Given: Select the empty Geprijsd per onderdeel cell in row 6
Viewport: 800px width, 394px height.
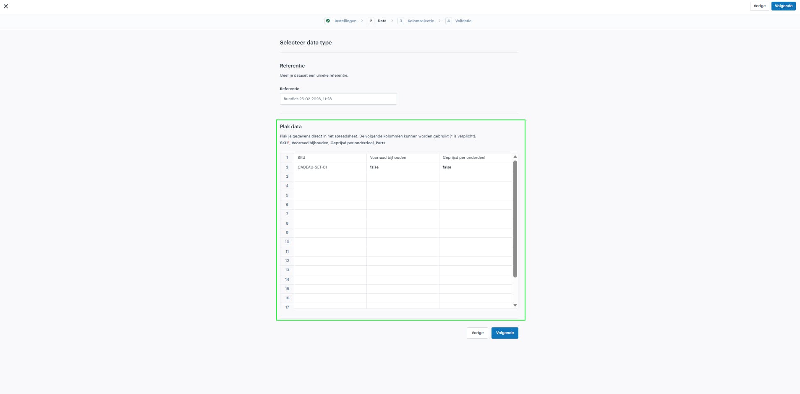Looking at the screenshot, I should click(x=476, y=205).
